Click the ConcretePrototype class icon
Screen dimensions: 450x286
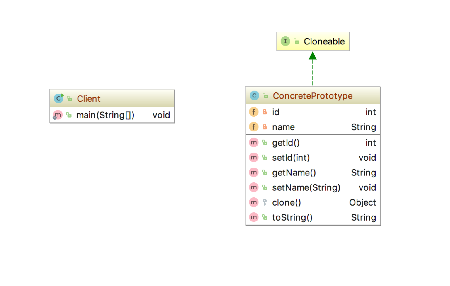click(x=254, y=96)
